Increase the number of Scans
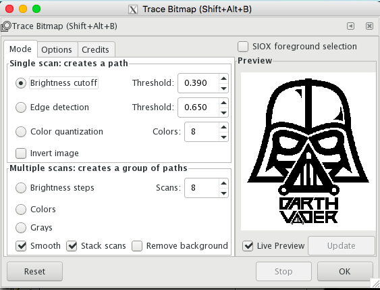Screen dimensions: 380x290 pyautogui.click(x=223, y=183)
